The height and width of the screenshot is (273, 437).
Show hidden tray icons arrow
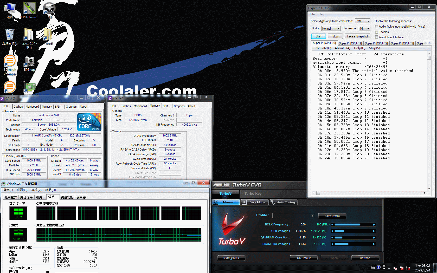point(389,268)
